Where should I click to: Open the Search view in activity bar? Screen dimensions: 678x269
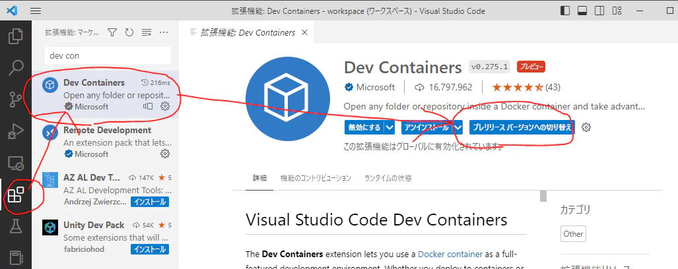(16, 67)
